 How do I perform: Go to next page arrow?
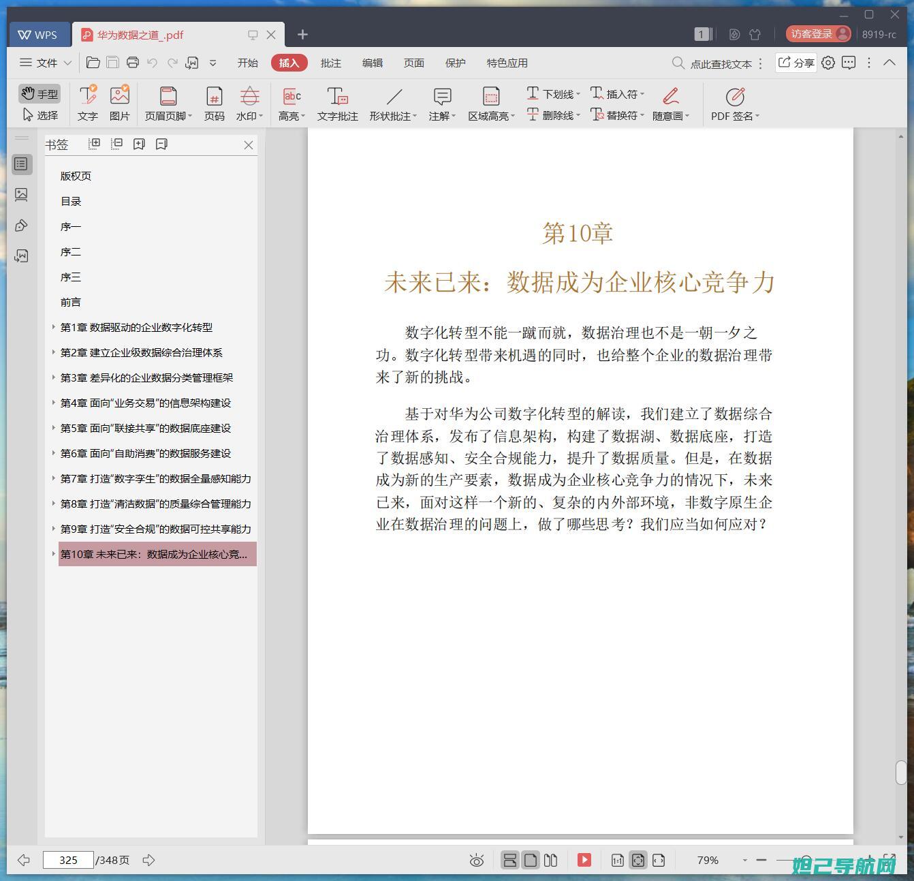[x=148, y=860]
